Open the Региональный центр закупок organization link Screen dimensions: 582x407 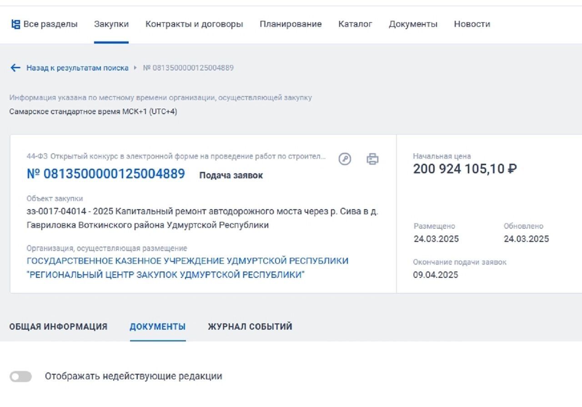pyautogui.click(x=188, y=268)
